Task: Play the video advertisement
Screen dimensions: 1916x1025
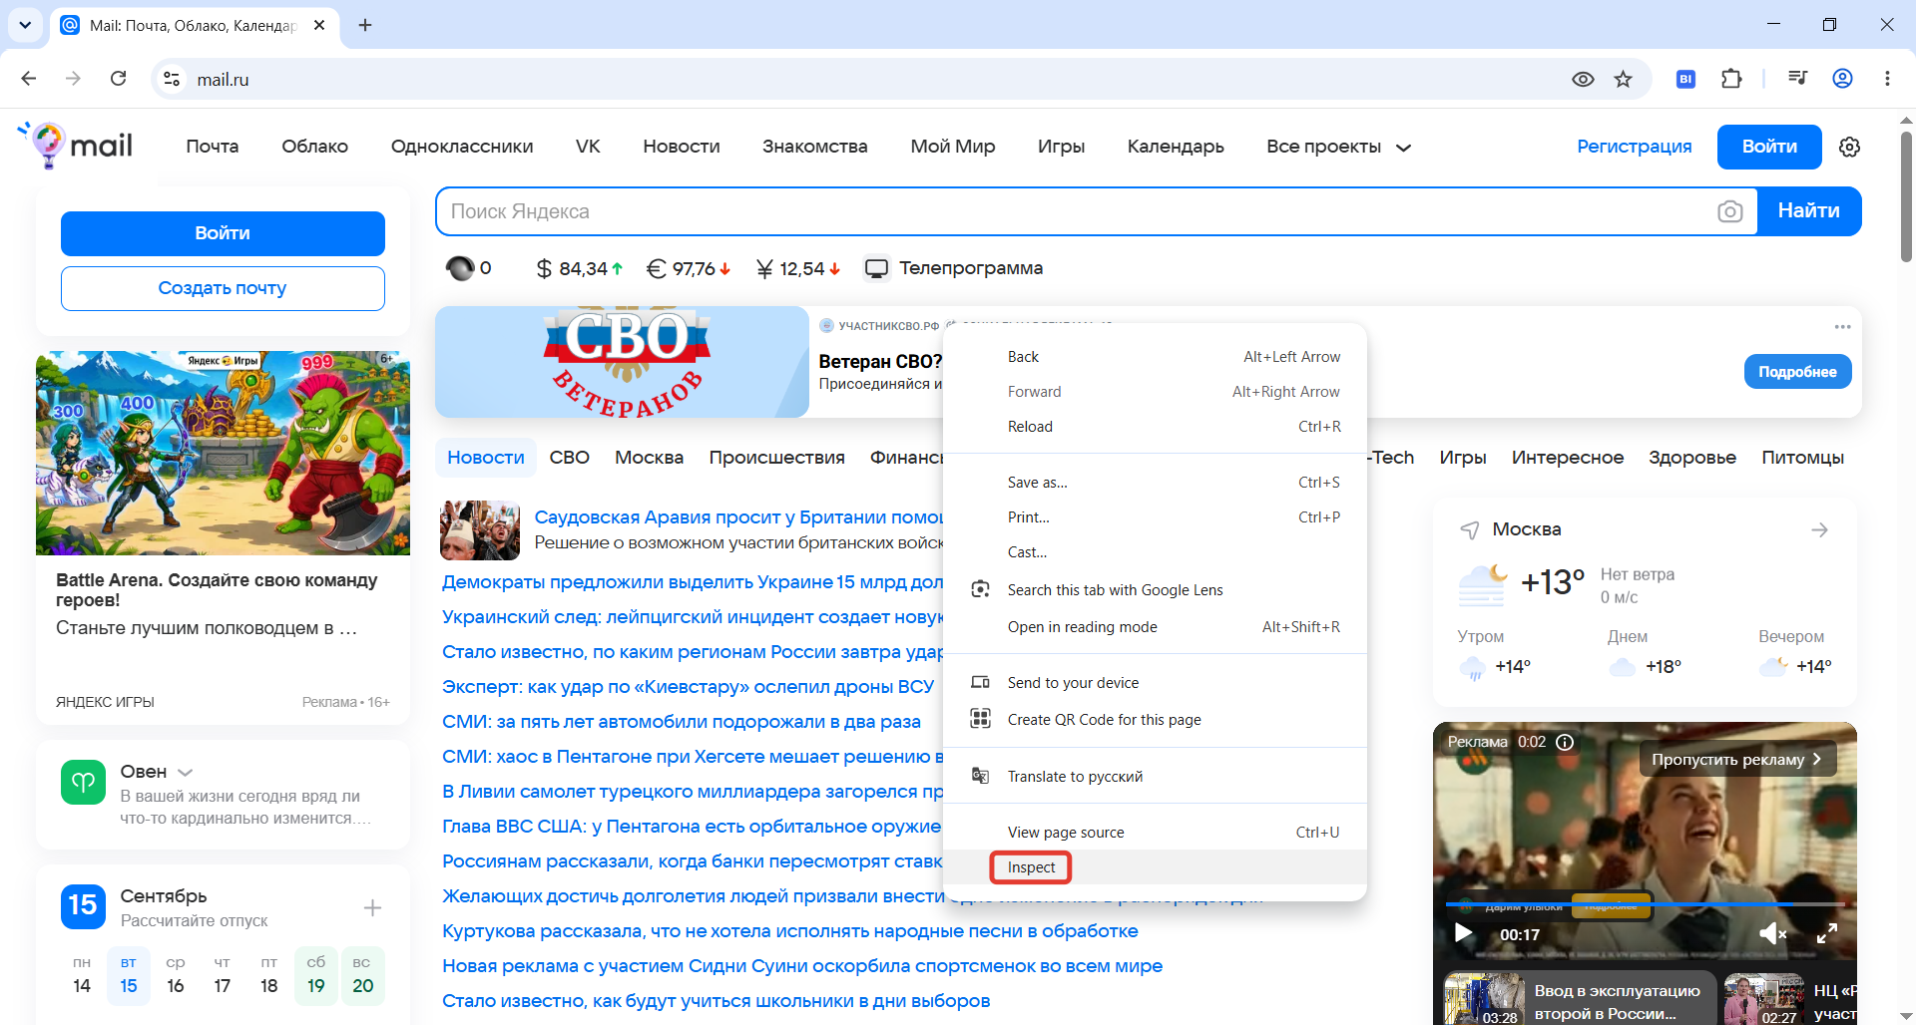Action: tap(1464, 933)
